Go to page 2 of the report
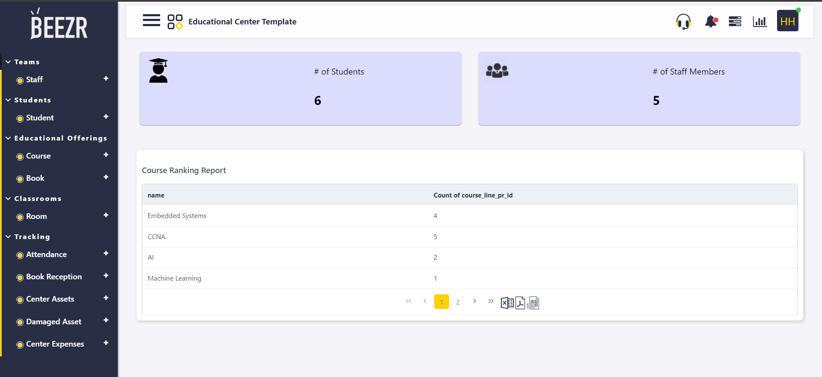This screenshot has height=377, width=822. 458,302
